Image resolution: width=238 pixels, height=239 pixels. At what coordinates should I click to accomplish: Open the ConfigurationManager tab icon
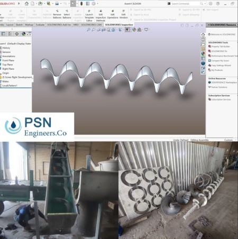[10, 34]
